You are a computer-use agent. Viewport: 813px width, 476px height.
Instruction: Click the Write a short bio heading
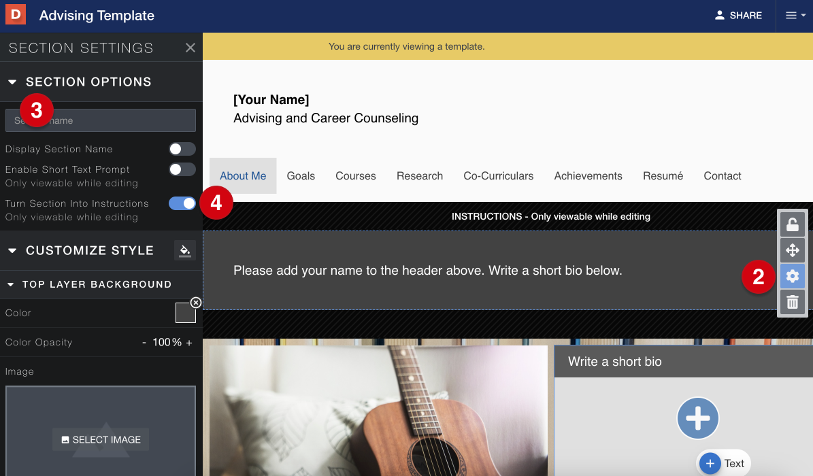coord(615,361)
